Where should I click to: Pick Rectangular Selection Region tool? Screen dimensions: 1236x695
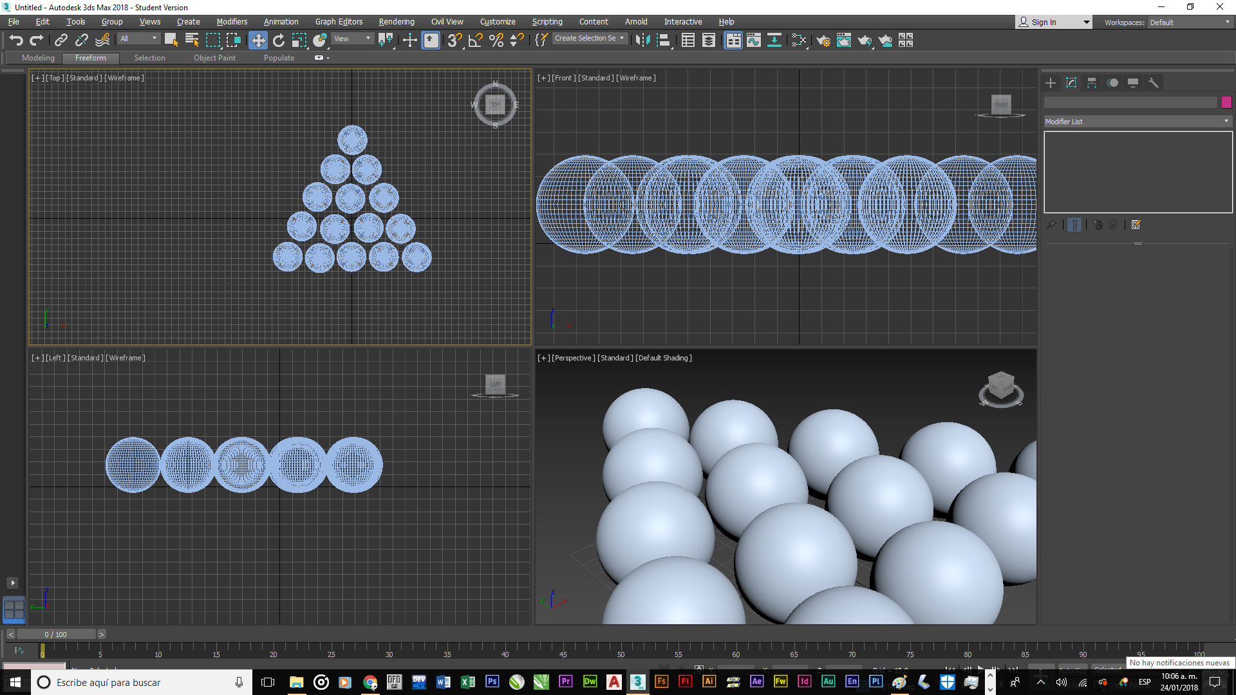coord(212,40)
